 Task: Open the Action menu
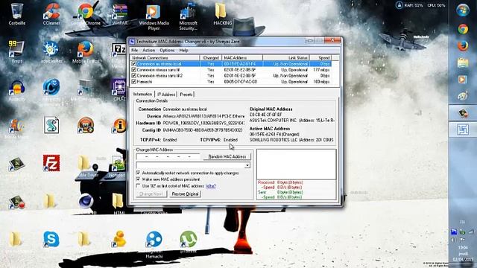(x=149, y=50)
